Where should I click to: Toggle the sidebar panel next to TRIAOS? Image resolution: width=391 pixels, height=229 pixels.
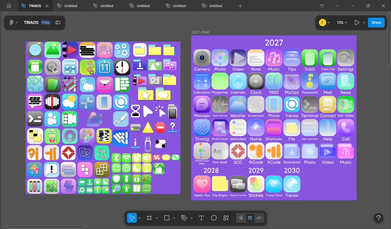(58, 22)
